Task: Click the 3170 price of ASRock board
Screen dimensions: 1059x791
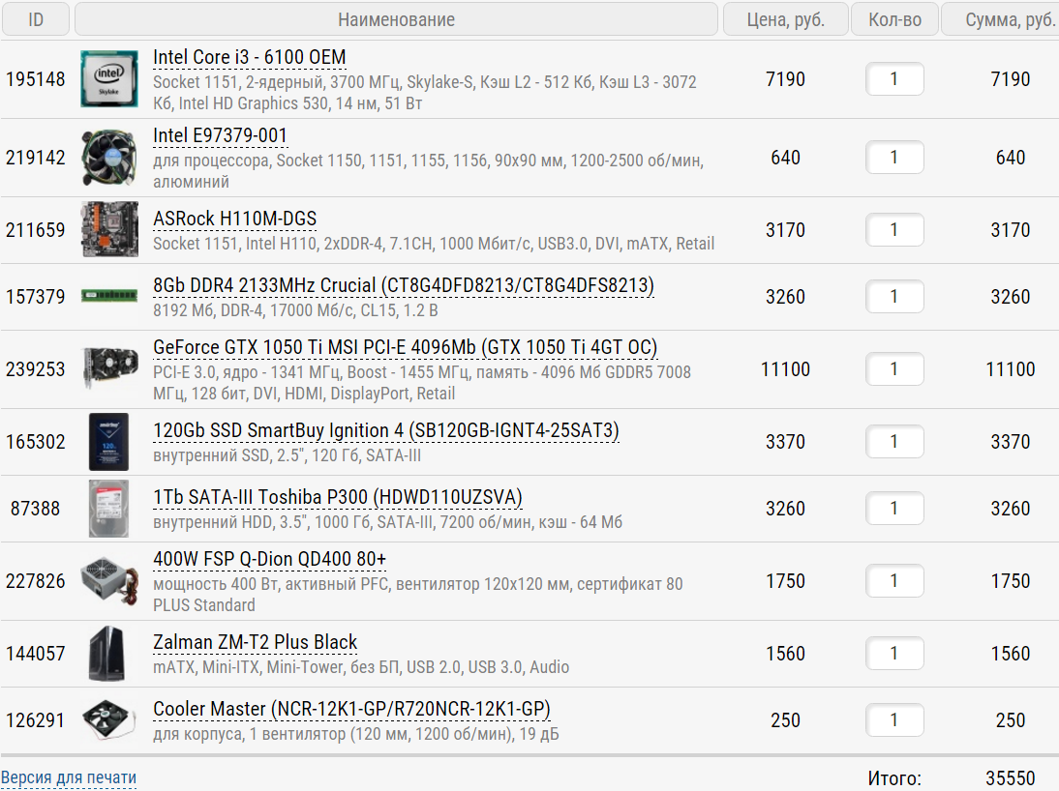Action: [x=785, y=230]
